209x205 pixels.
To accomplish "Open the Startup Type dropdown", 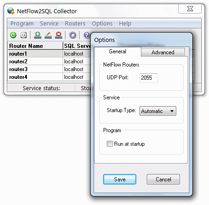I will (x=158, y=111).
